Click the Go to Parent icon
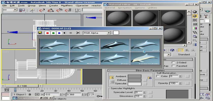Screen dimensions: 213x101 click(187, 50)
